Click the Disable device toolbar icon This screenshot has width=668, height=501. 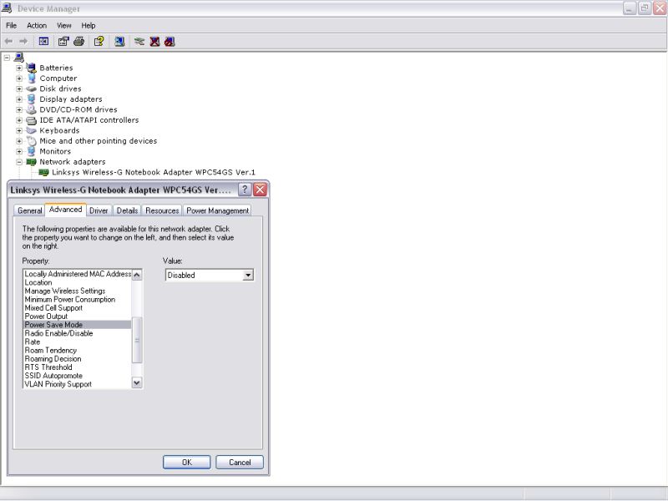coord(170,41)
